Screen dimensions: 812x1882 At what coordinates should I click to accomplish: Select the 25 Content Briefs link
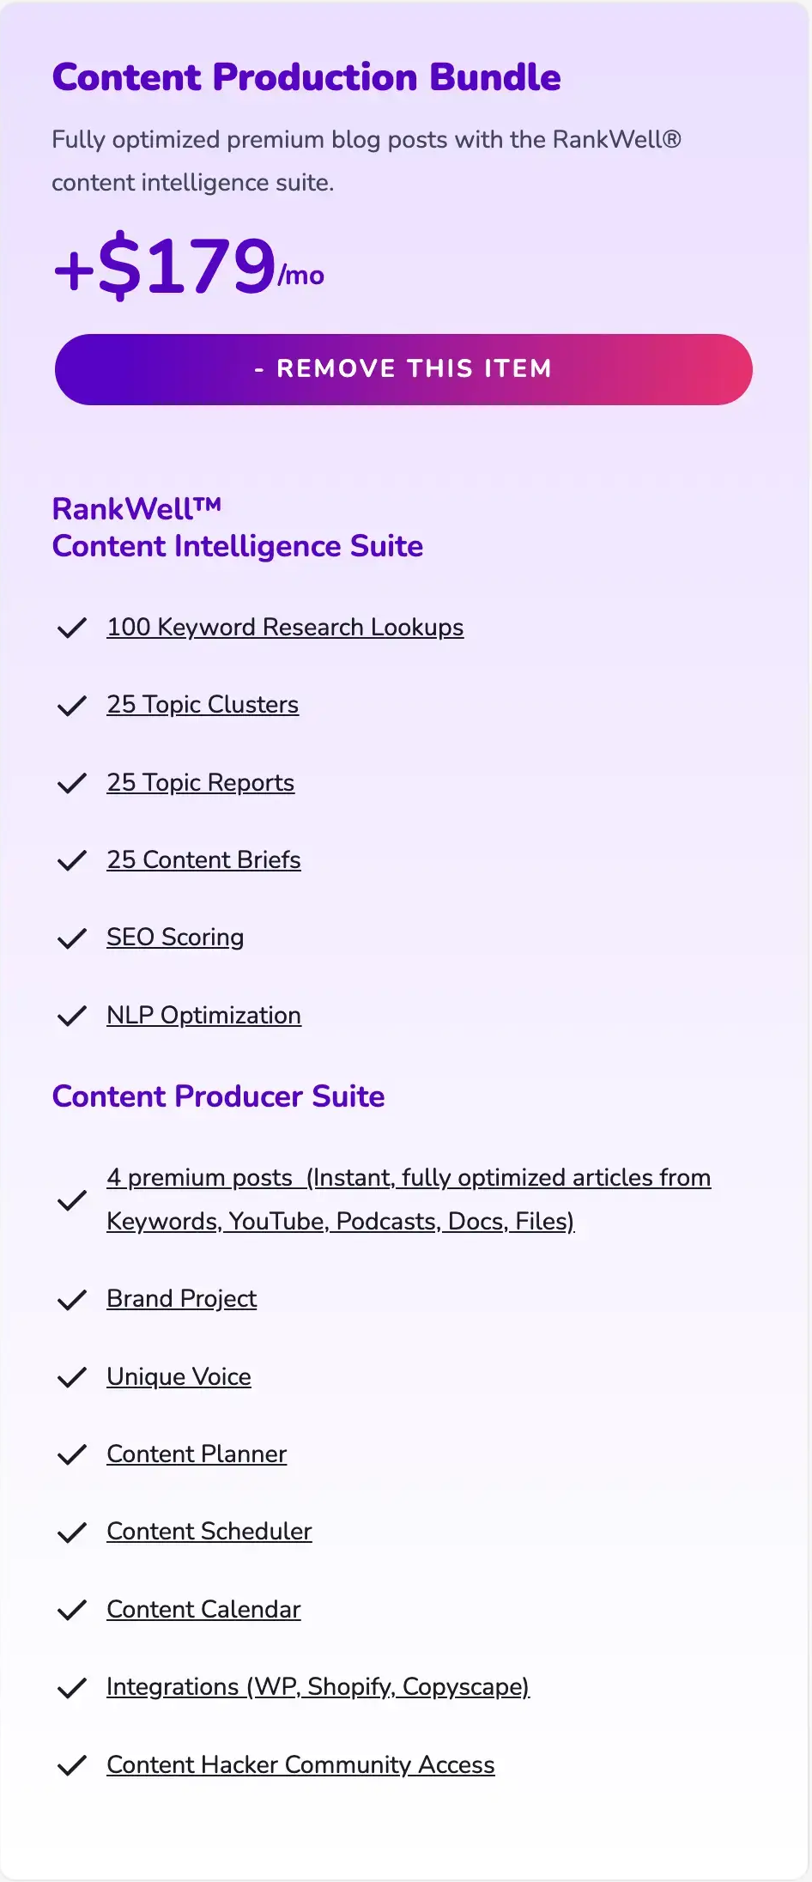point(203,860)
